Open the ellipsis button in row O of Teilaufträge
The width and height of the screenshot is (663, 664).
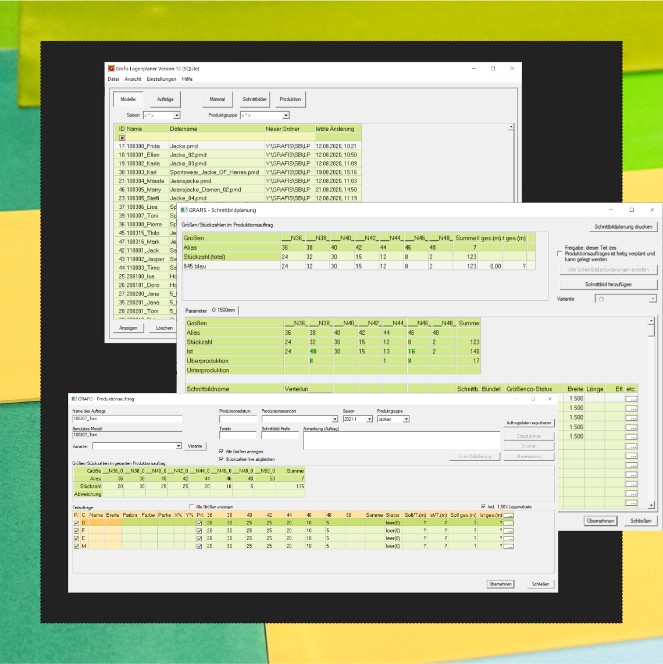[x=508, y=523]
